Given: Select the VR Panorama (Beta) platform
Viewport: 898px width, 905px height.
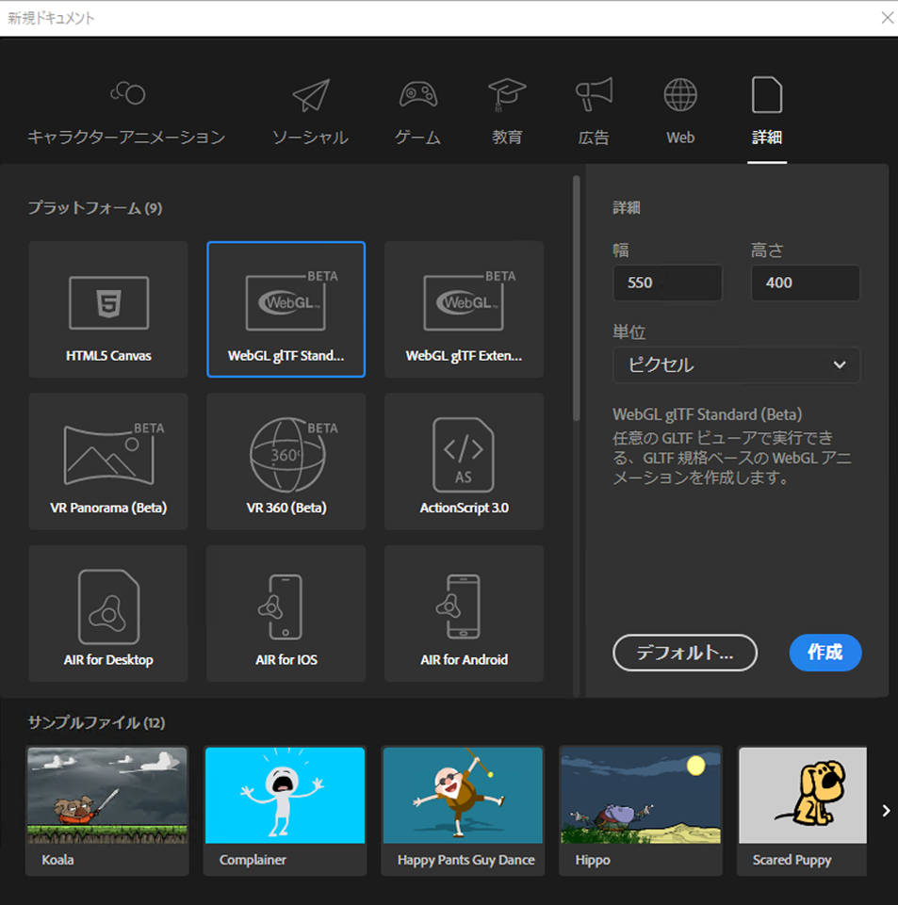Looking at the screenshot, I should point(107,461).
